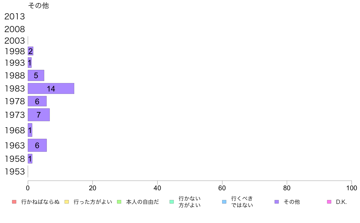Click the その他 chart title
The image size is (360, 223).
point(38,5)
